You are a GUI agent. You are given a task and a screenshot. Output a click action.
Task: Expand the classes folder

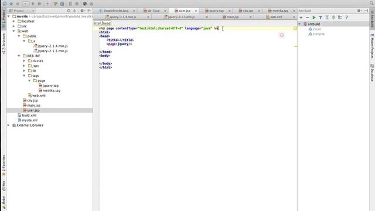(x=24, y=61)
